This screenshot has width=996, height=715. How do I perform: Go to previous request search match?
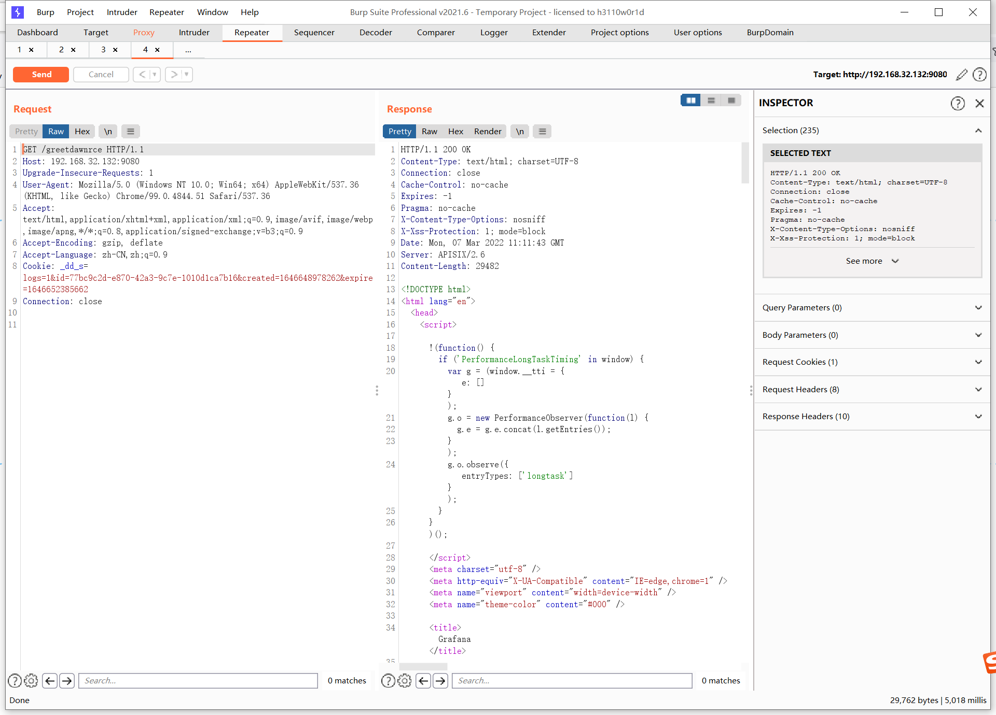tap(50, 681)
